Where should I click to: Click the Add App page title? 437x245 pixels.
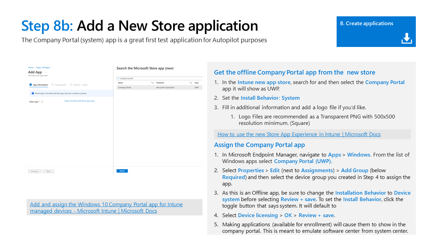click(35, 72)
